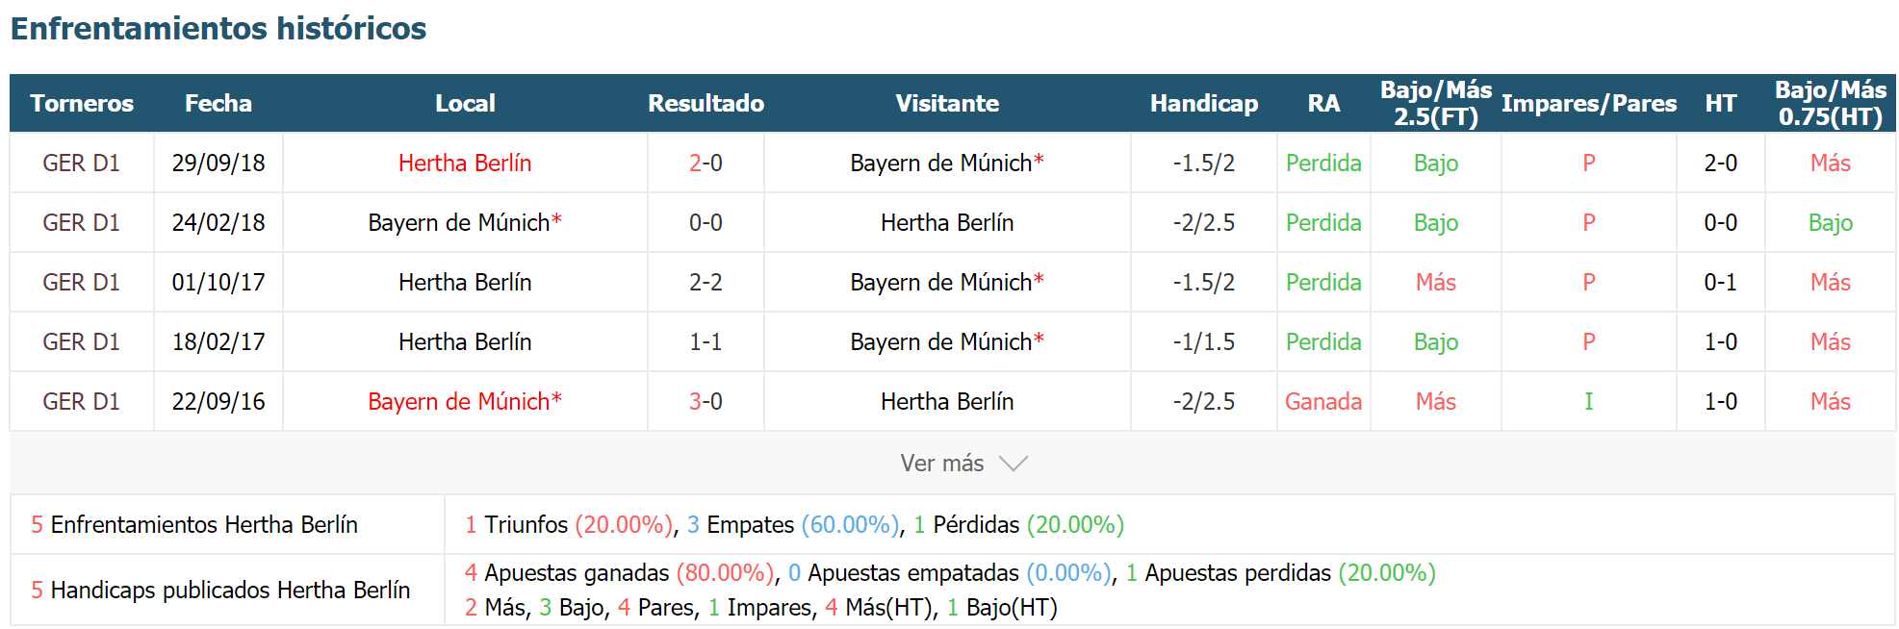1899x629 pixels.
Task: Click GER D1 tournament in the 18/02/17 row
Action: tap(82, 341)
